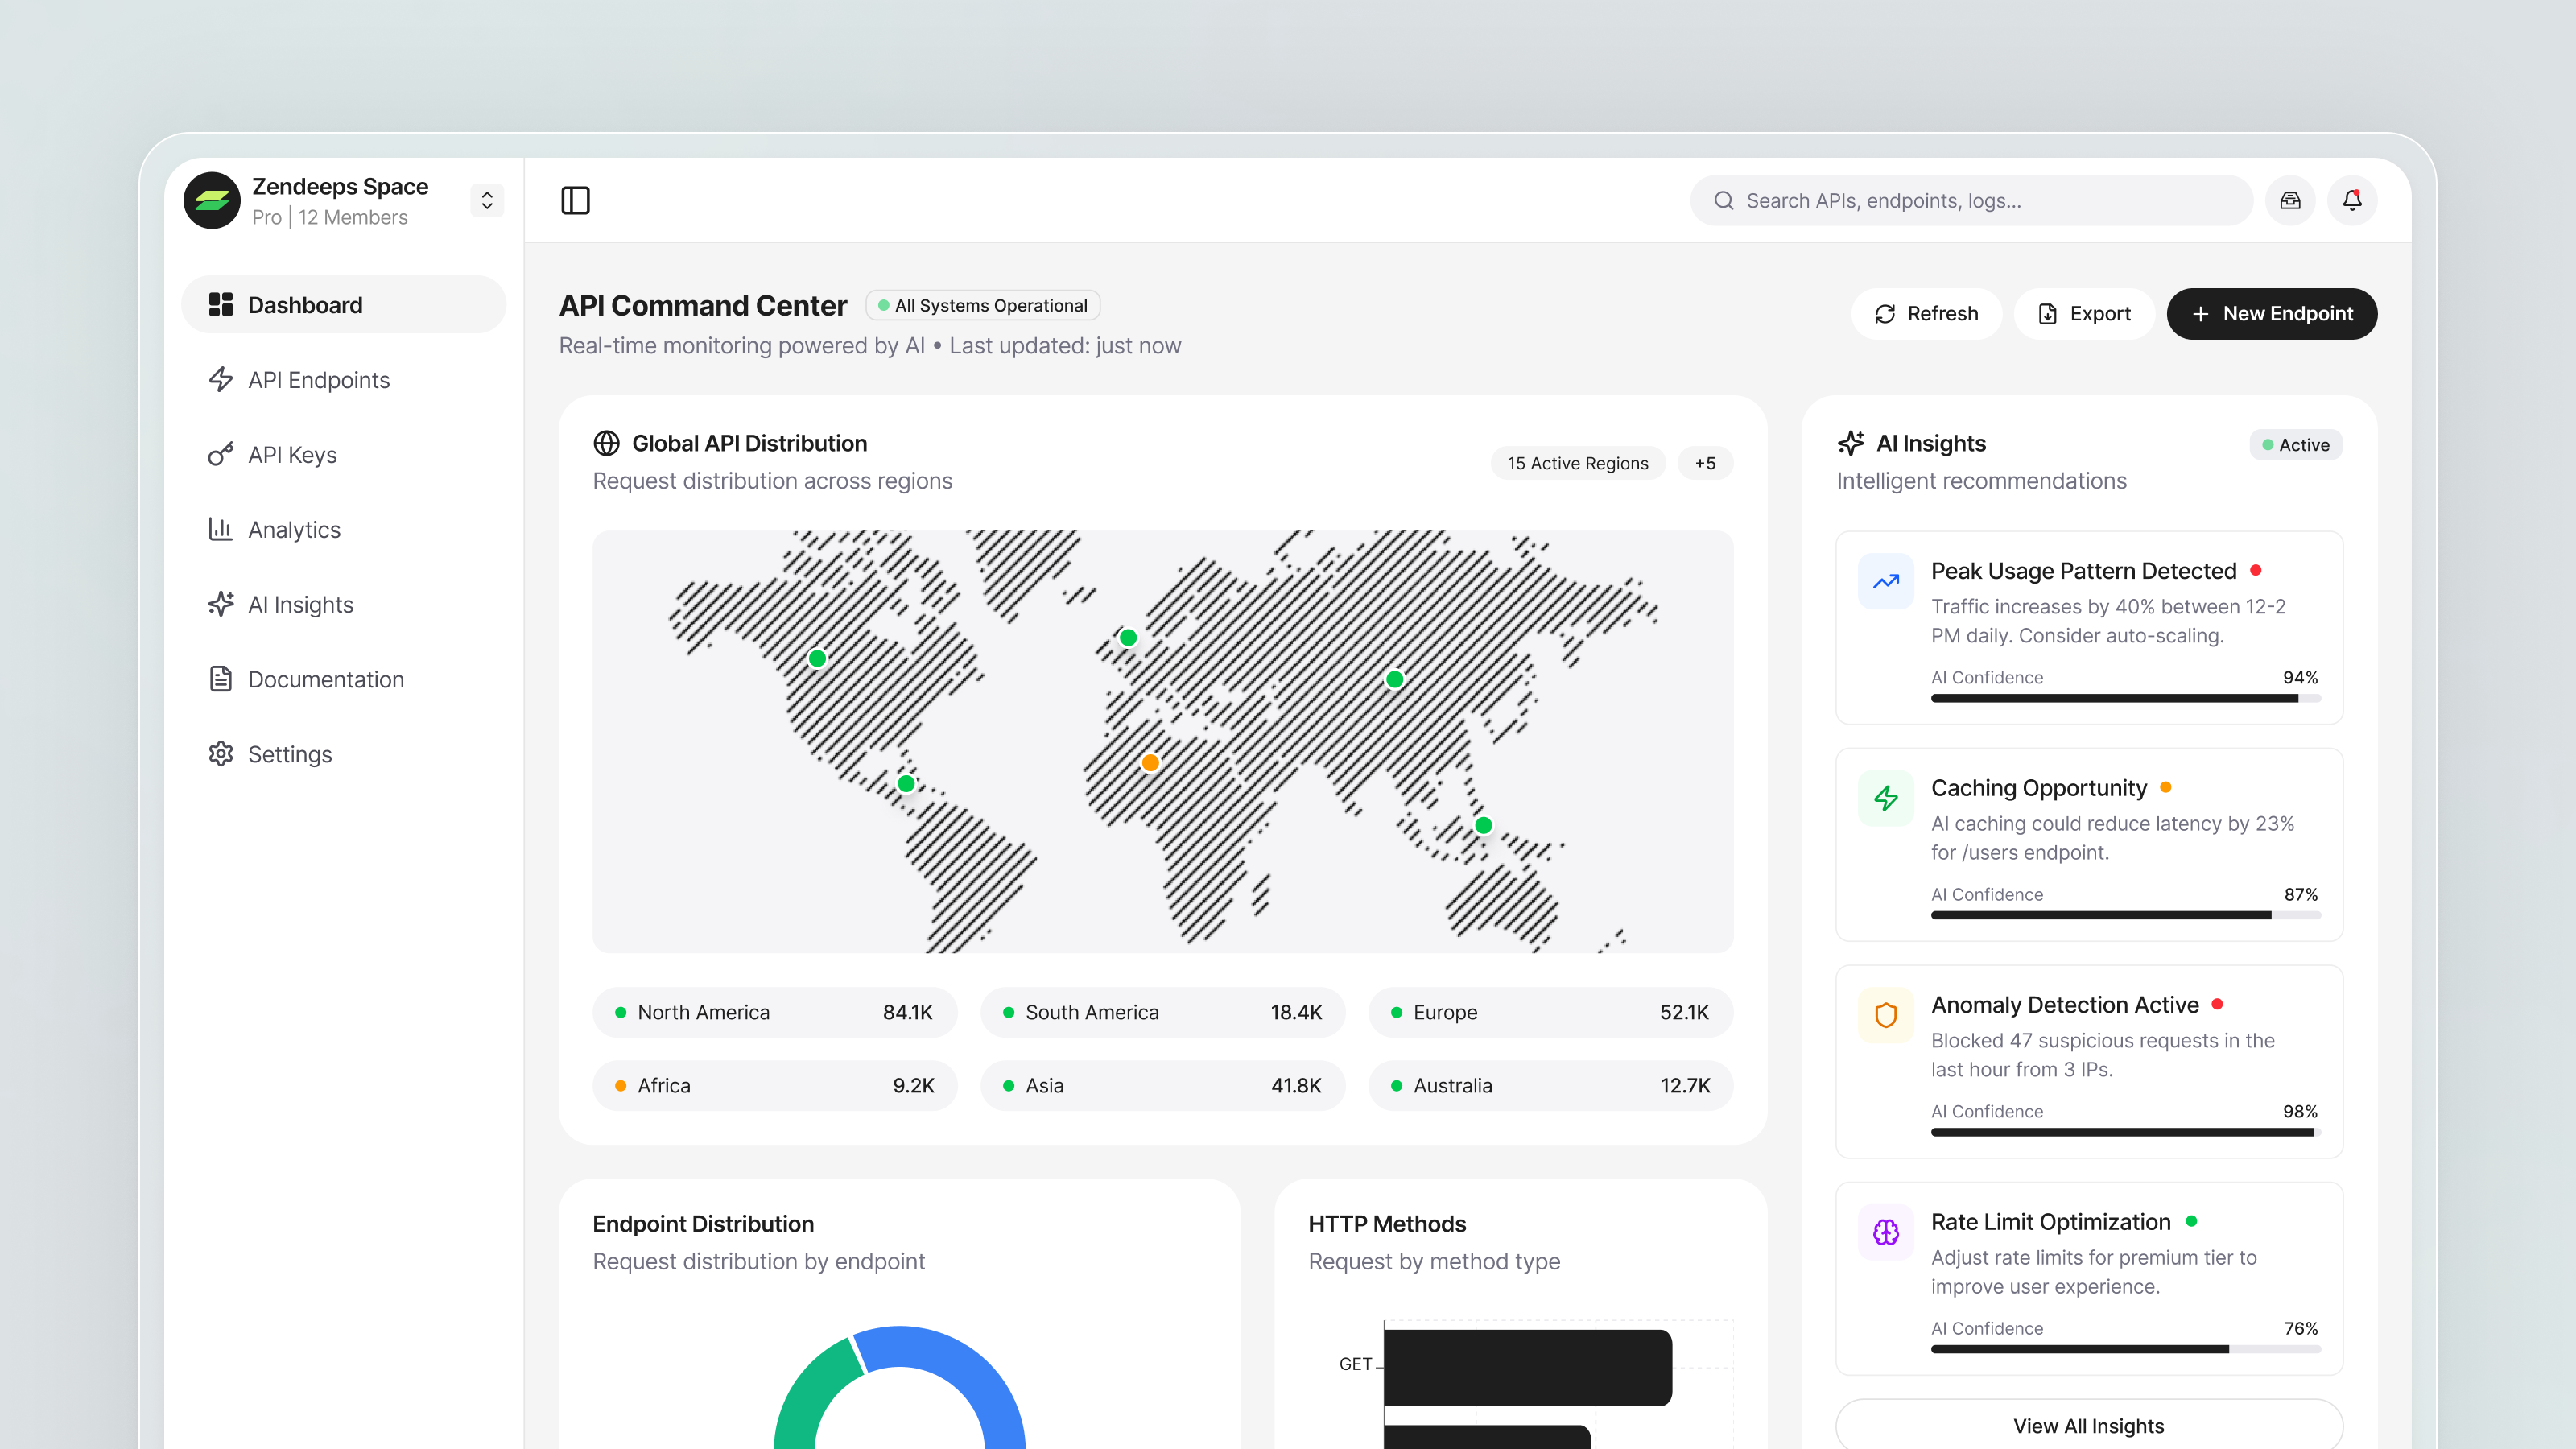The width and height of the screenshot is (2576, 1449).
Task: Click the Peak Usage trend arrow icon
Action: [x=1886, y=581]
